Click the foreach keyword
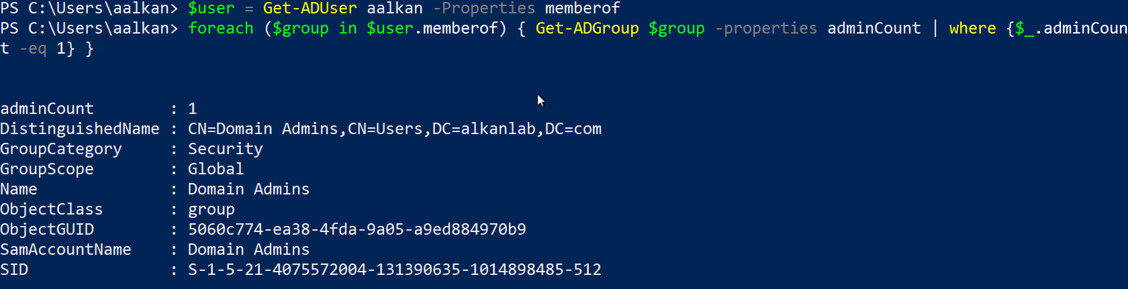This screenshot has width=1128, height=289. tap(220, 28)
